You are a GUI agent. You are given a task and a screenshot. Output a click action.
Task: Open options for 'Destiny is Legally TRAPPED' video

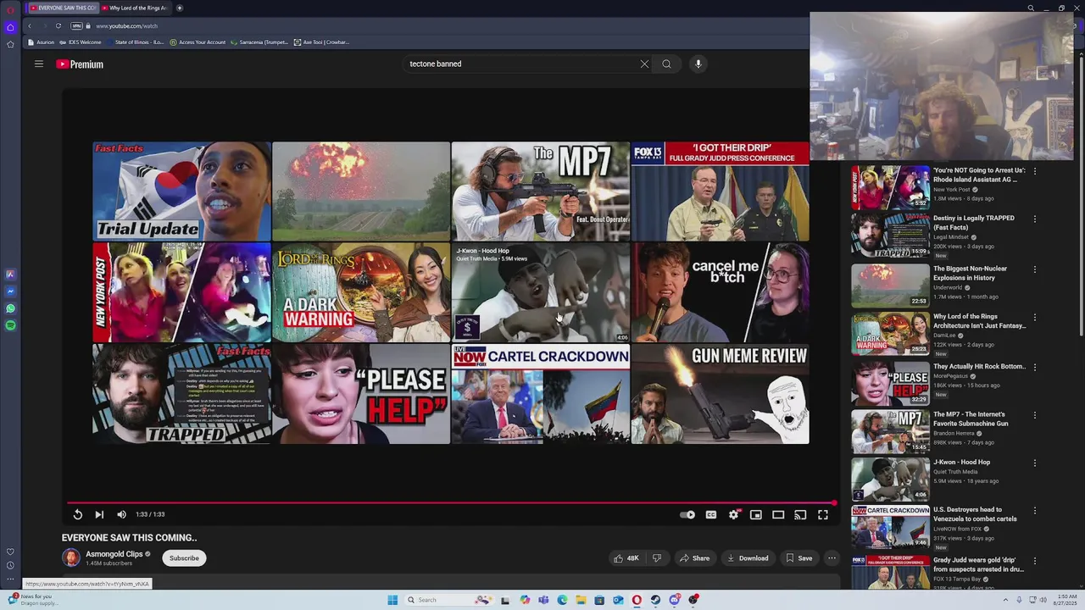pyautogui.click(x=1034, y=219)
